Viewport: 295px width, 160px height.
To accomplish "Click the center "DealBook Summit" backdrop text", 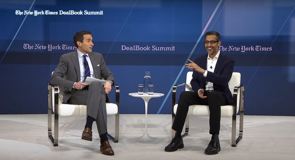I will (148, 48).
